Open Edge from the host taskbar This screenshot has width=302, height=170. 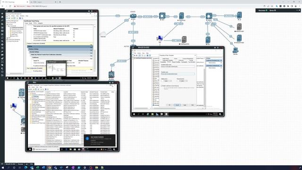[x=26, y=168]
